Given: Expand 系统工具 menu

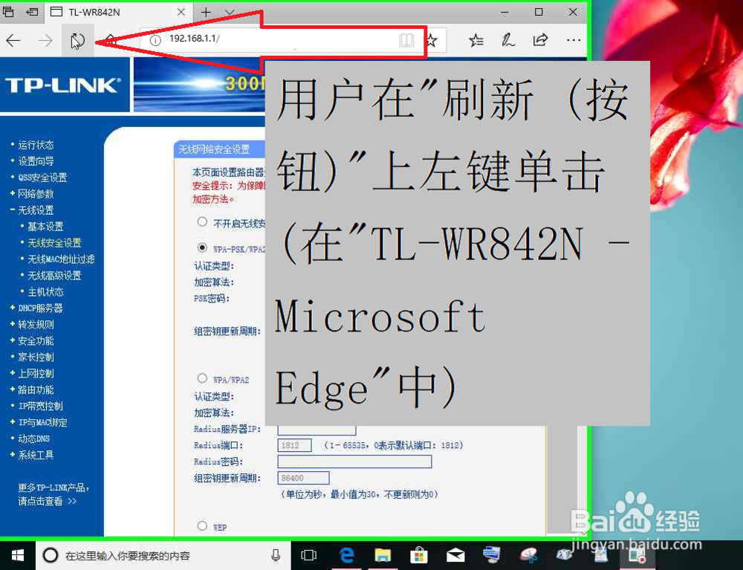Looking at the screenshot, I should [36, 456].
